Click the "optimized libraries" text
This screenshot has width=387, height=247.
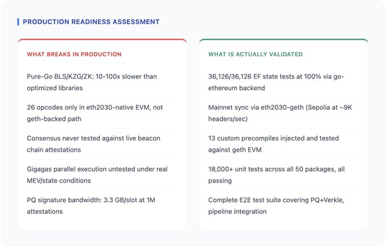click(x=55, y=88)
